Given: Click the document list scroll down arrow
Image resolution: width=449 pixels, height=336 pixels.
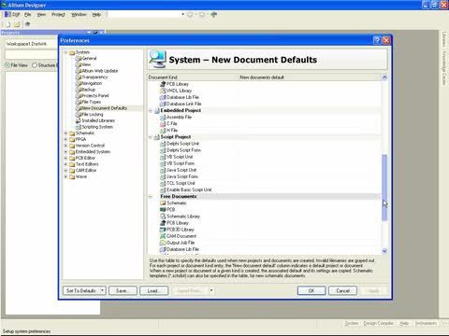Looking at the screenshot, I should 384,251.
